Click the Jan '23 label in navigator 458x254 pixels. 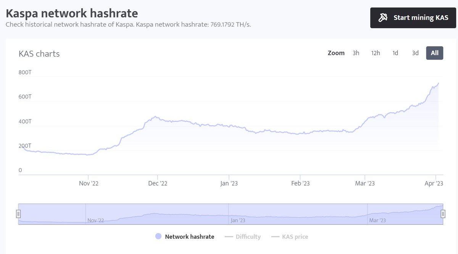(238, 220)
